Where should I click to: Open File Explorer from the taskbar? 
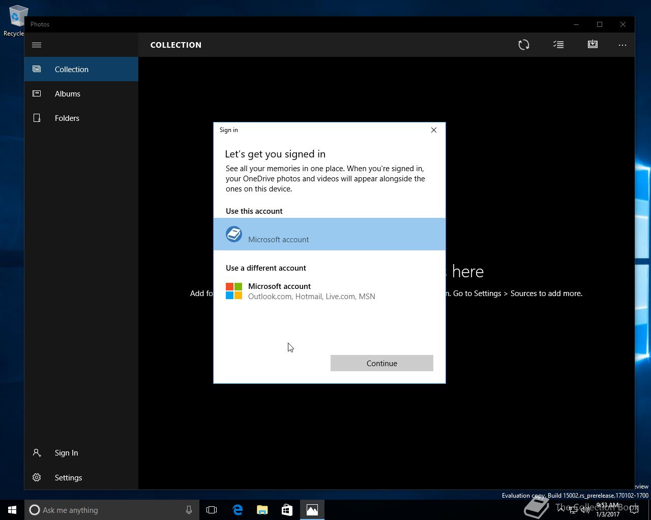262,510
